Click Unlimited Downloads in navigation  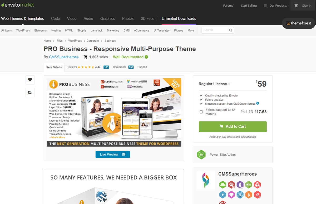(179, 18)
